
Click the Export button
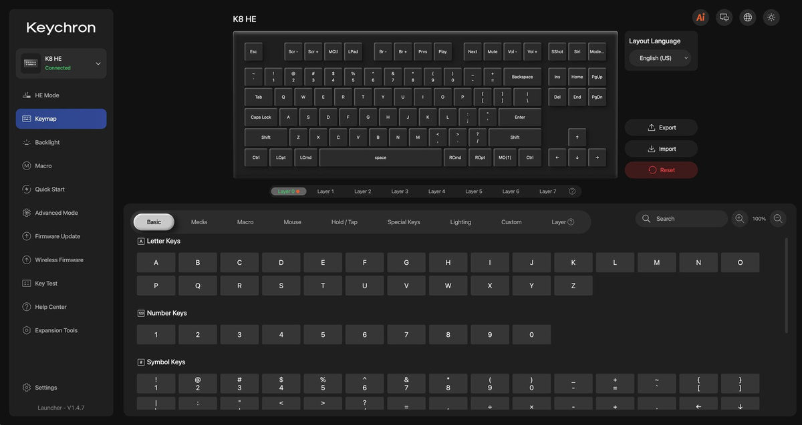[x=661, y=127]
